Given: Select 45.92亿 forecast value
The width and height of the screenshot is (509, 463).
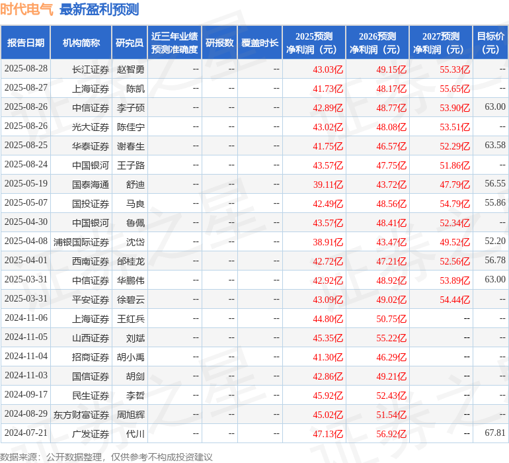Looking at the screenshot, I should click(328, 396).
